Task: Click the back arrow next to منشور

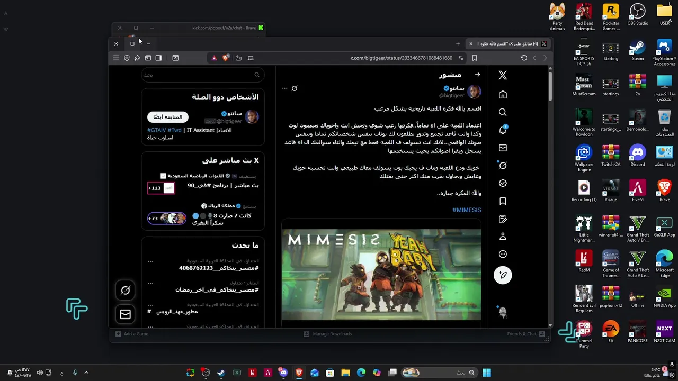Action: point(477,75)
